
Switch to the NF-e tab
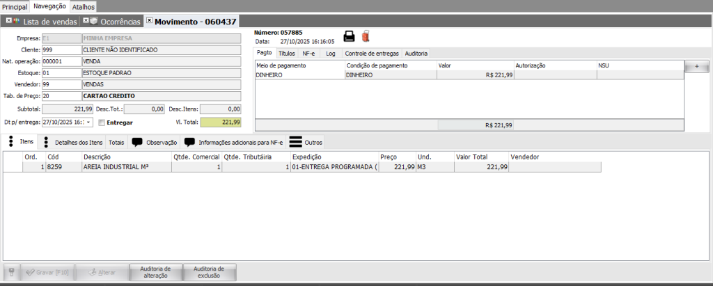point(308,53)
